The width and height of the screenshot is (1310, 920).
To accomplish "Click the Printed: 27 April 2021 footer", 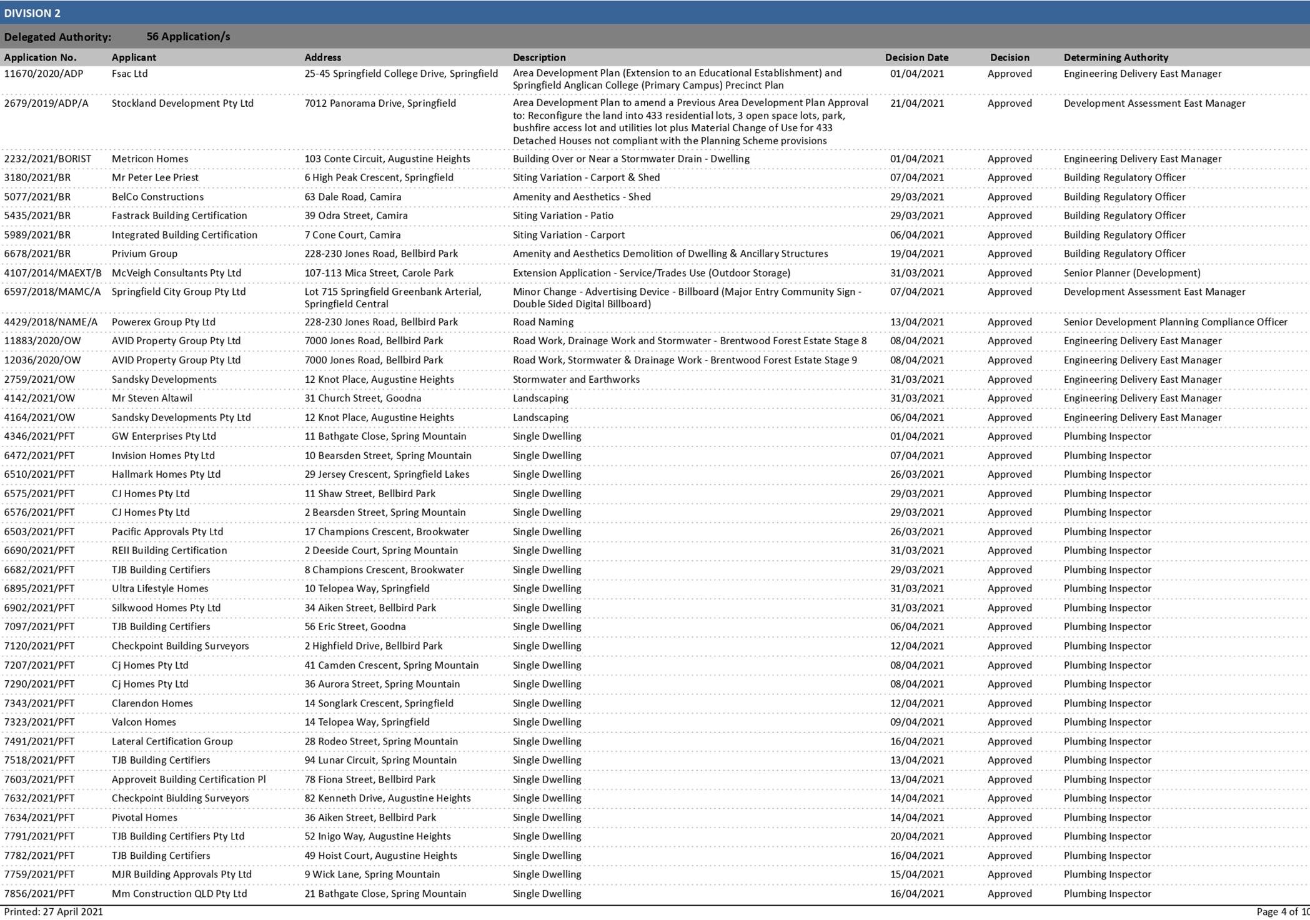I will 53,912.
